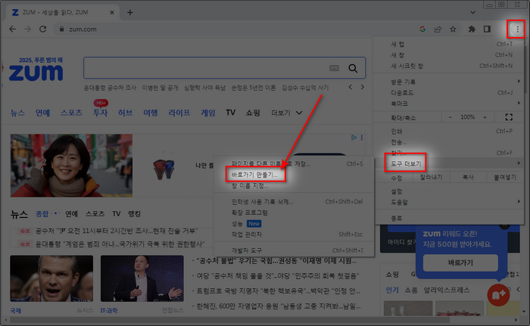Show next trending keywords arrow

[363, 87]
